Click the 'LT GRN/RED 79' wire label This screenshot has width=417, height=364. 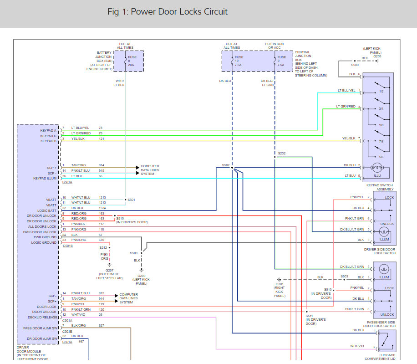(x=86, y=133)
